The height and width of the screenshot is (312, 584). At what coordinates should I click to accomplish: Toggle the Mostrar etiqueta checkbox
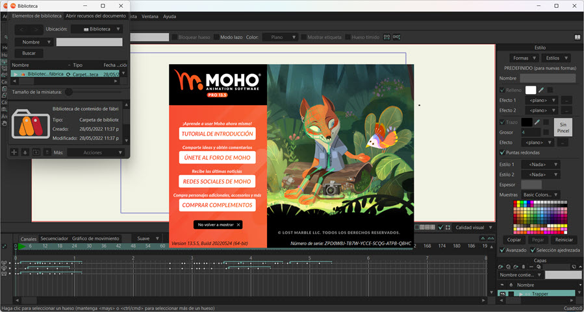303,37
